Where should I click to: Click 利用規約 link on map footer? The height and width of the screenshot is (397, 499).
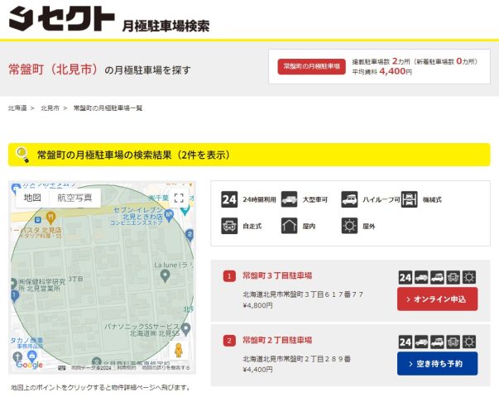tap(127, 368)
